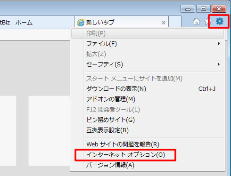Image resolution: width=231 pixels, height=176 pixels.
Task: Switch to the 新しいタブ tab
Action: coord(121,23)
